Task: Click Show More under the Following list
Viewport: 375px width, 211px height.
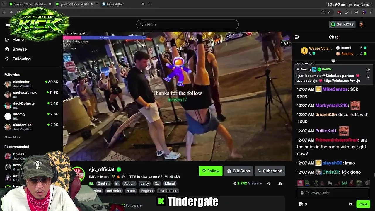Action: tap(12, 137)
